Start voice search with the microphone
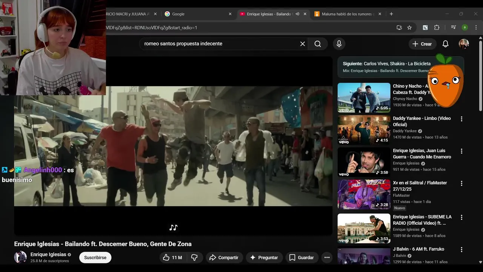The image size is (483, 272). point(339,44)
